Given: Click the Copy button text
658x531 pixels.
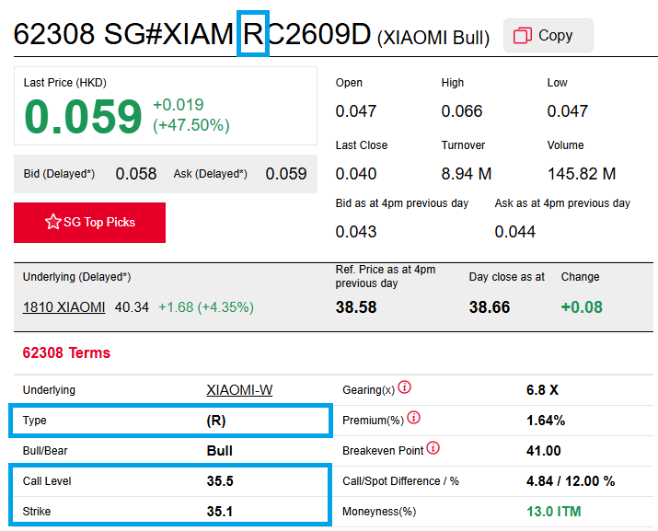Looking at the screenshot, I should point(555,36).
